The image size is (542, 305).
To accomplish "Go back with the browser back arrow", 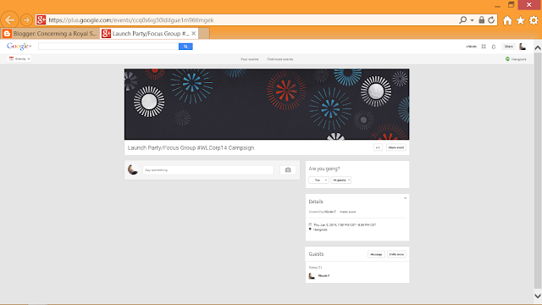I will [x=9, y=19].
